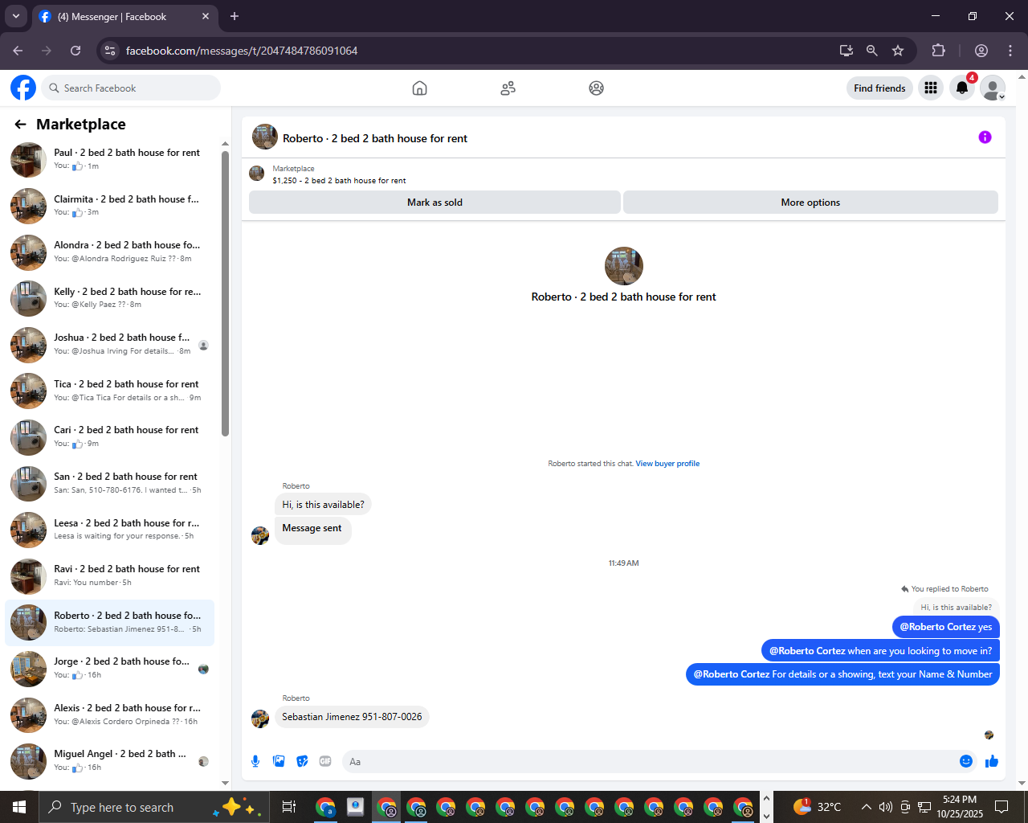Open Task View on the taskbar
The width and height of the screenshot is (1028, 823).
[289, 807]
